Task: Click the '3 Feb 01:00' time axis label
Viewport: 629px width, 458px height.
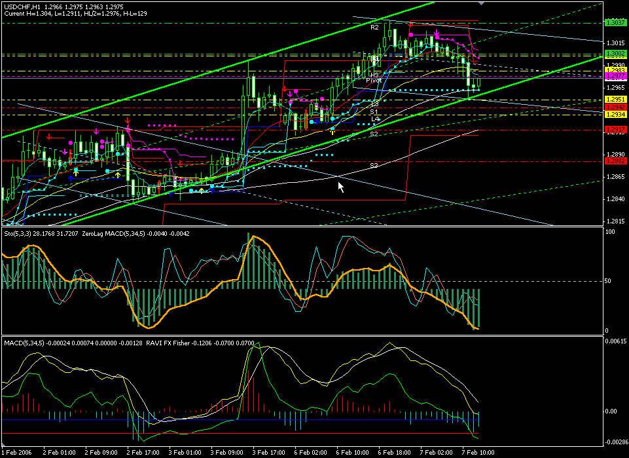Action: (185, 452)
